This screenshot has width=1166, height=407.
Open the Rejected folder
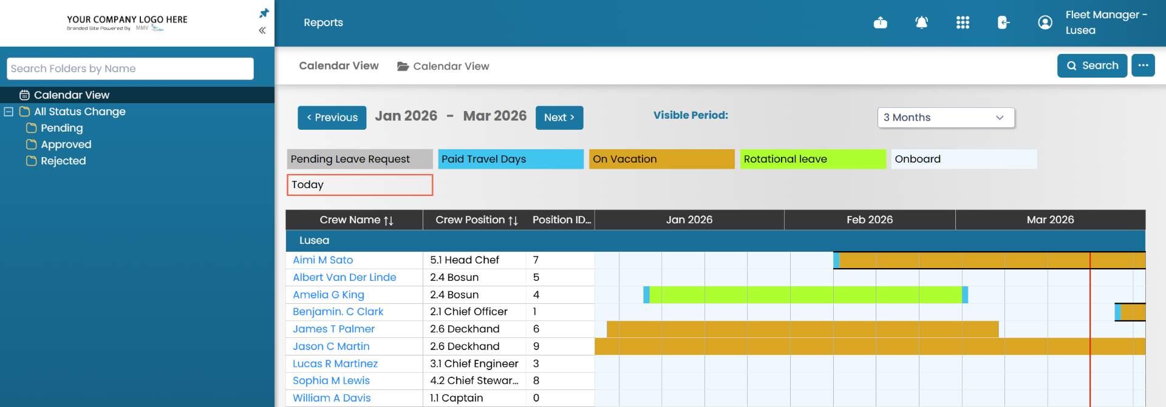click(63, 161)
